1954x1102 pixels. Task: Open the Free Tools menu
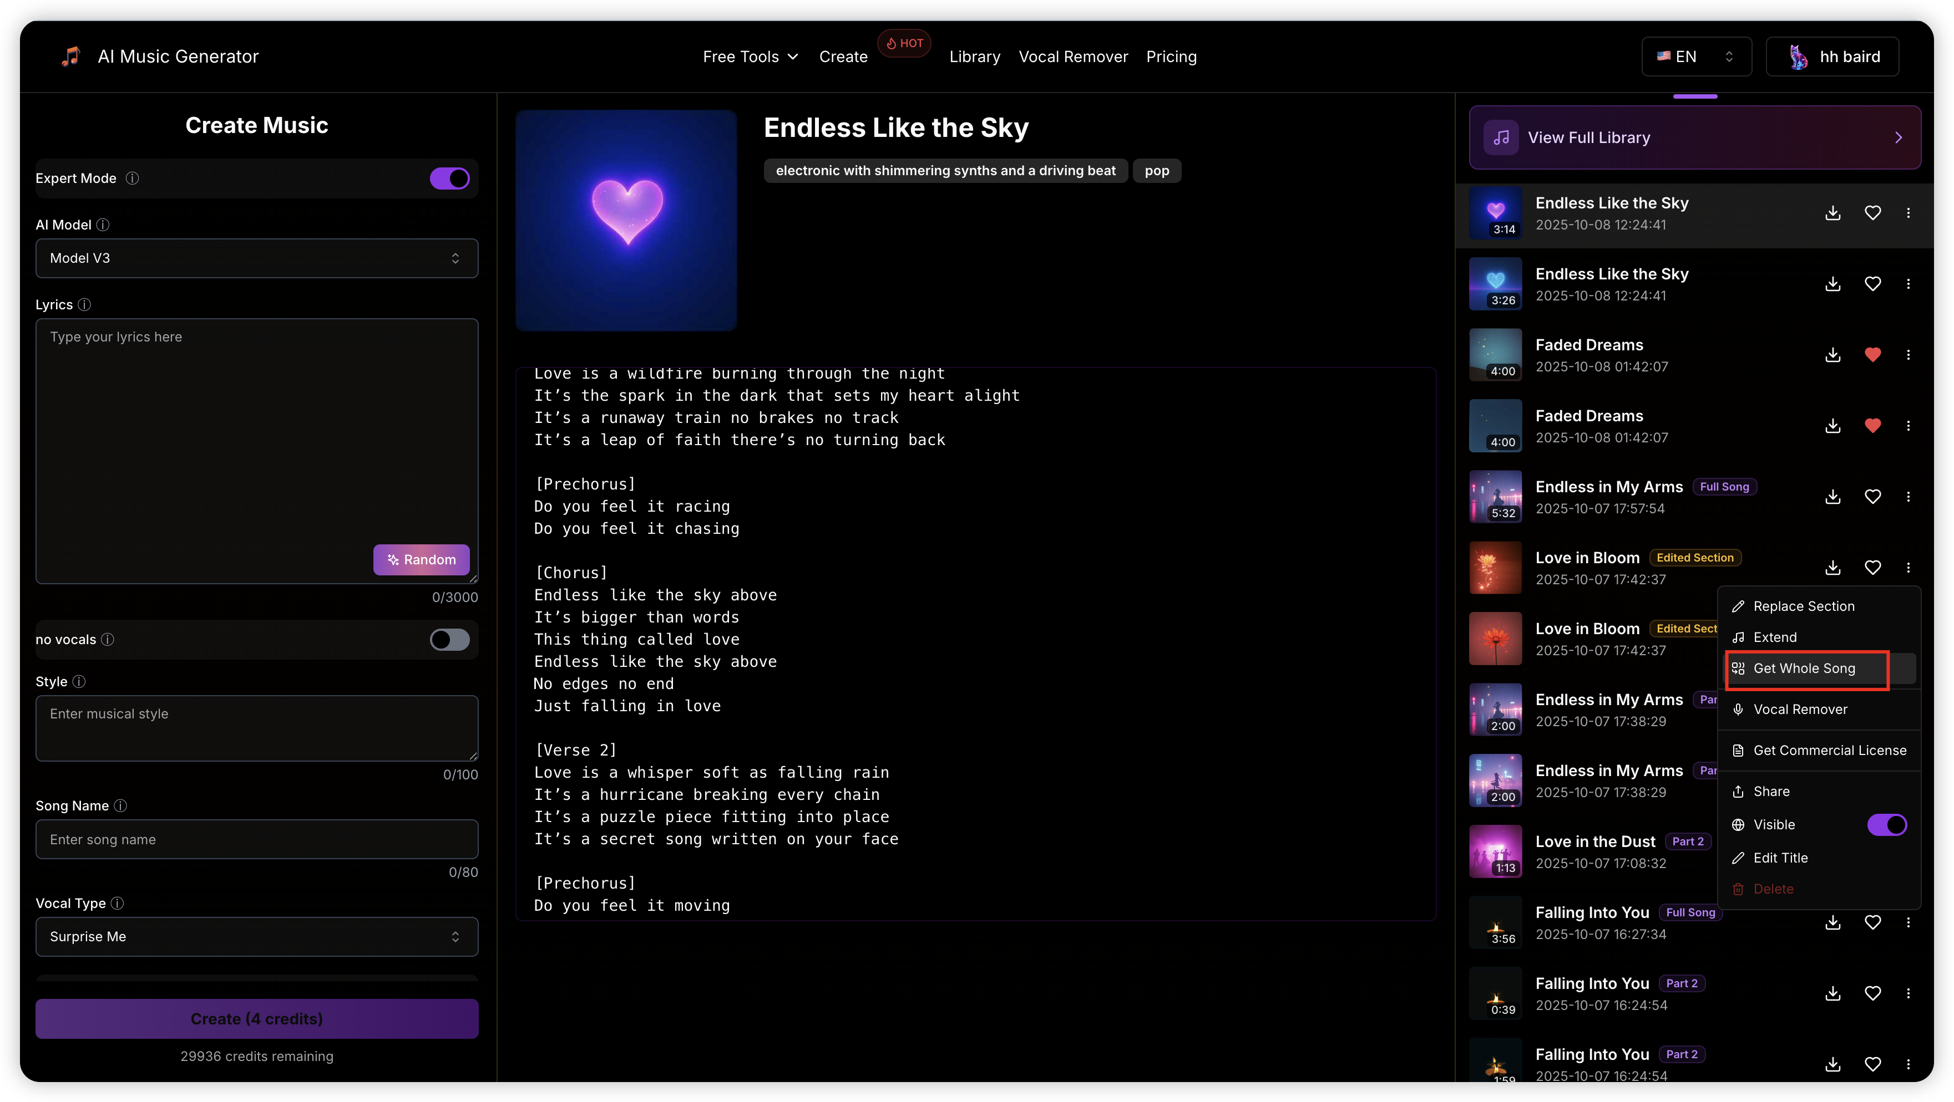pos(750,57)
